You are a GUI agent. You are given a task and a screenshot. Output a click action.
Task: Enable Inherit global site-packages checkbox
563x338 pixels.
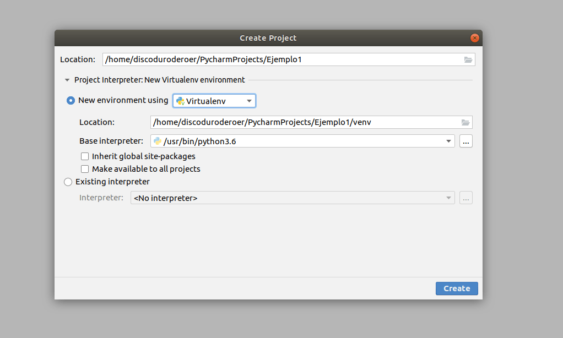[x=85, y=156]
